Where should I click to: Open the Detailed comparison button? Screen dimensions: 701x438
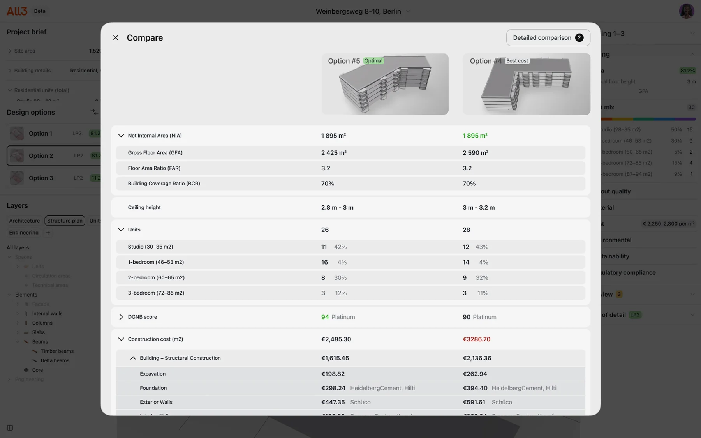coord(548,38)
